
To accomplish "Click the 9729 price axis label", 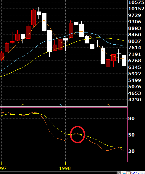I will click(135, 15).
